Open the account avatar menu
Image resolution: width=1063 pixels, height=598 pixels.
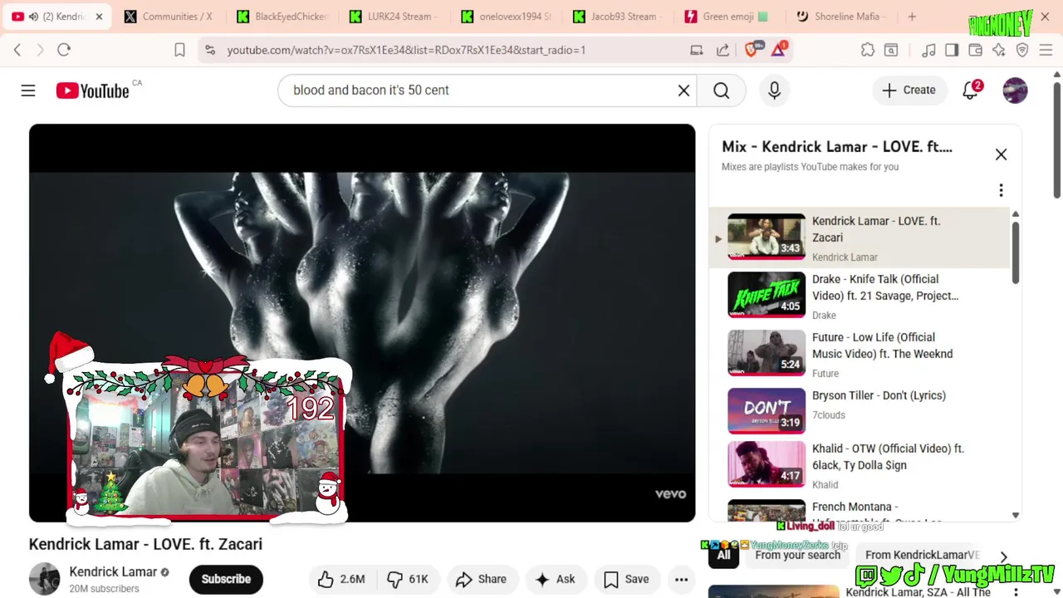pyautogui.click(x=1015, y=91)
